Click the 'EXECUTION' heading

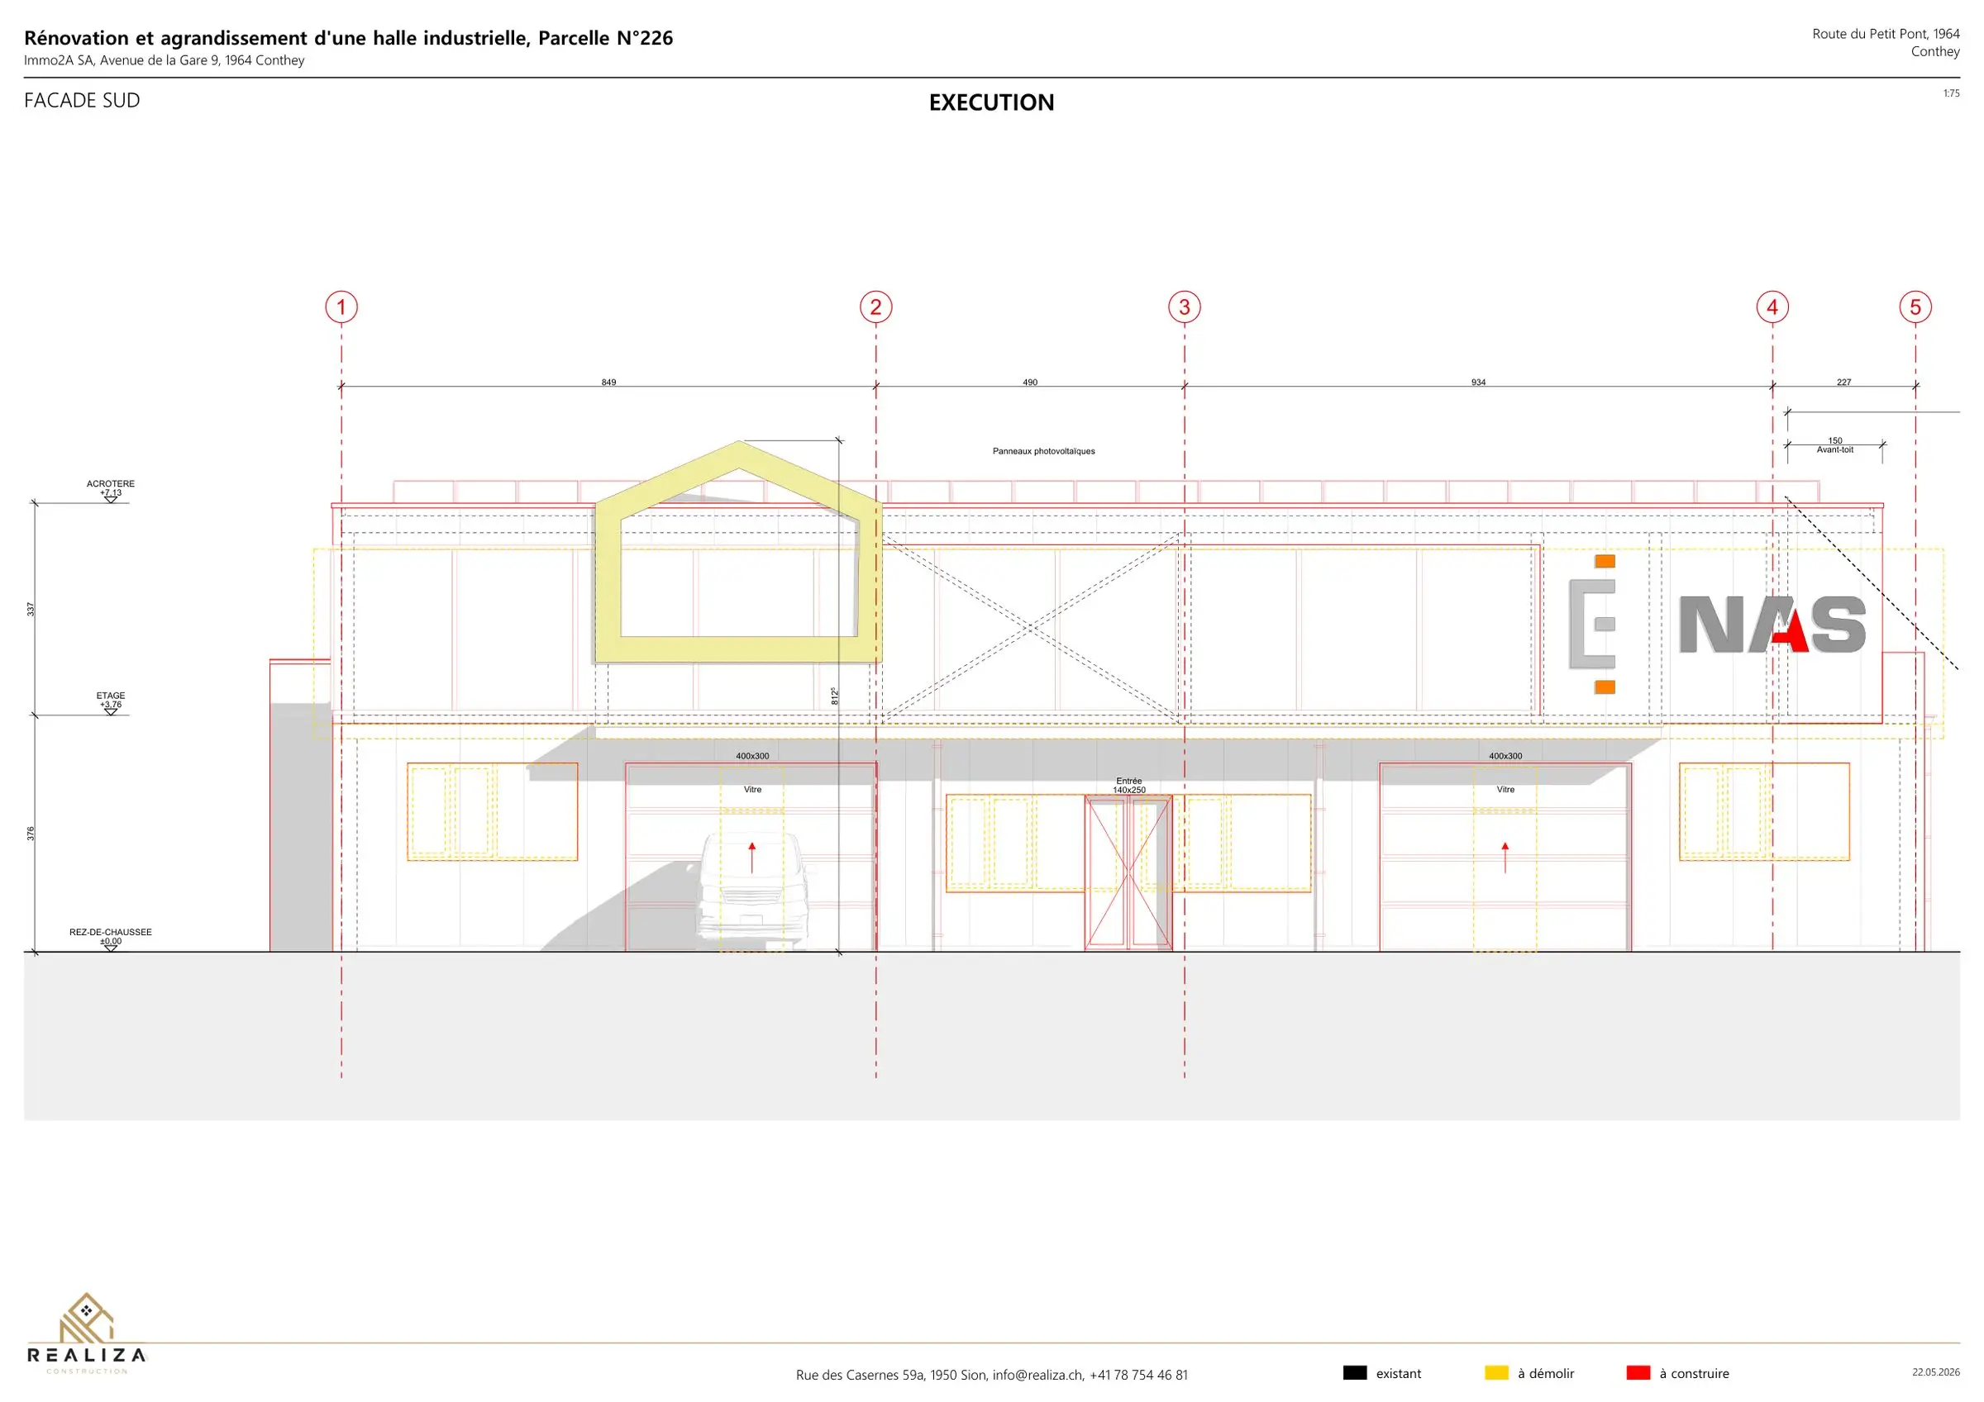point(991,102)
